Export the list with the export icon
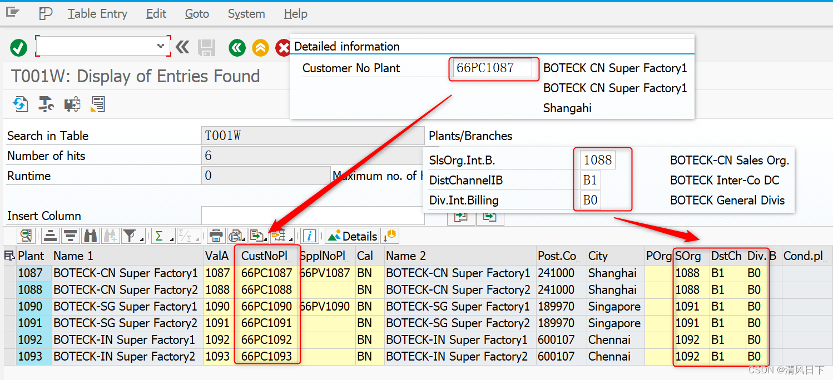Image resolution: width=833 pixels, height=380 pixels. (x=258, y=236)
